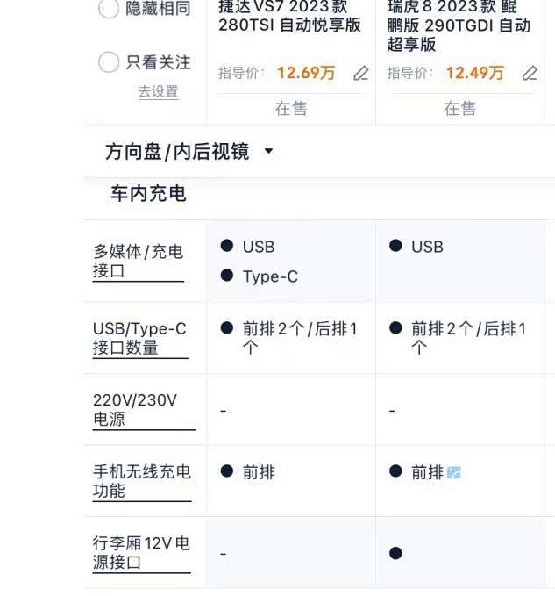Screen dimensions: 555x596
Task: Open the 捷达VS7 2023款 car title
Action: pyautogui.click(x=289, y=16)
